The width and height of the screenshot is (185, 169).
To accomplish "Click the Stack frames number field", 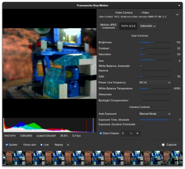I will tap(124, 133).
